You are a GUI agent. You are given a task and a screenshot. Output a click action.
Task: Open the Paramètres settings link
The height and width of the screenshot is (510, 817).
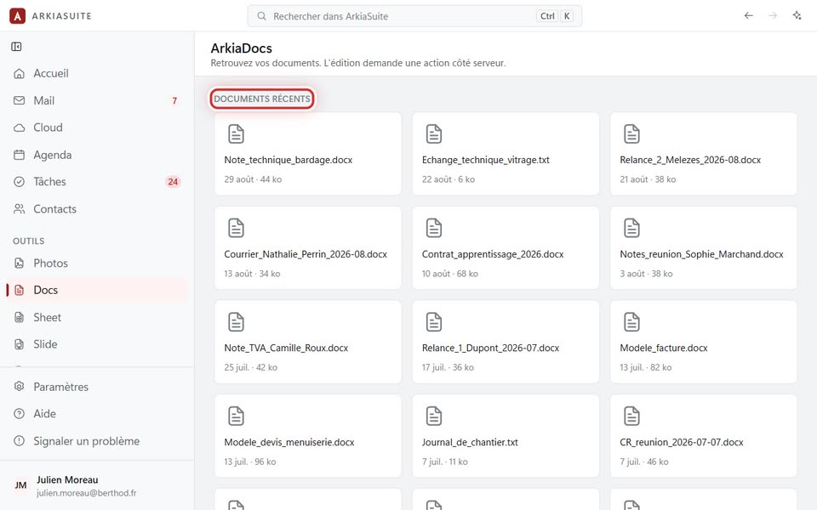[x=97, y=387]
